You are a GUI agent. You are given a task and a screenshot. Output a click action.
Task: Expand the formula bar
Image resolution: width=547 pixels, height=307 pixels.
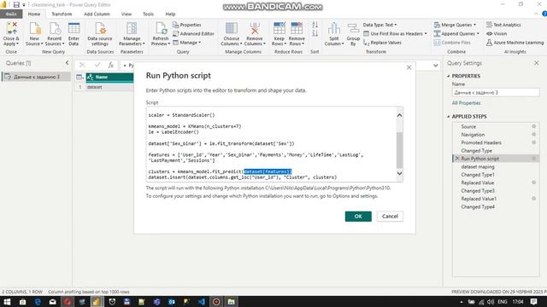pyautogui.click(x=435, y=65)
